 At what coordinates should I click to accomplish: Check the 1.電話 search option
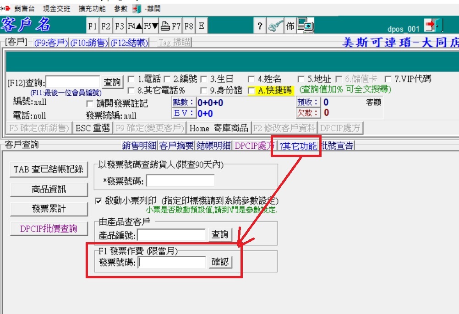[x=131, y=79]
